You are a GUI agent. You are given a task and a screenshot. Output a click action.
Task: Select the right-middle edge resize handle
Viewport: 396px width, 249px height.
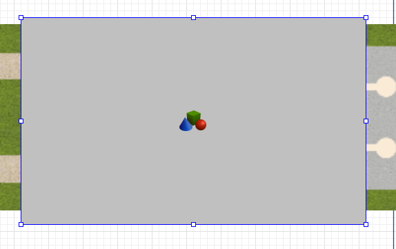(x=366, y=121)
